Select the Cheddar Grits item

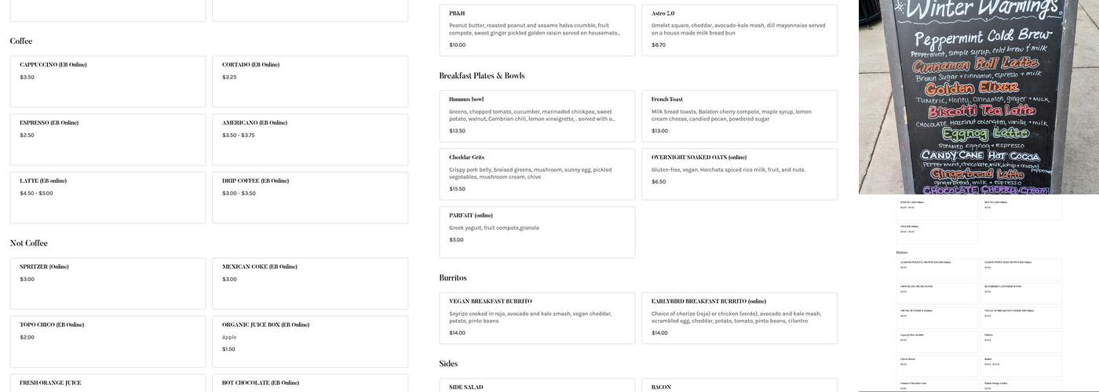537,174
